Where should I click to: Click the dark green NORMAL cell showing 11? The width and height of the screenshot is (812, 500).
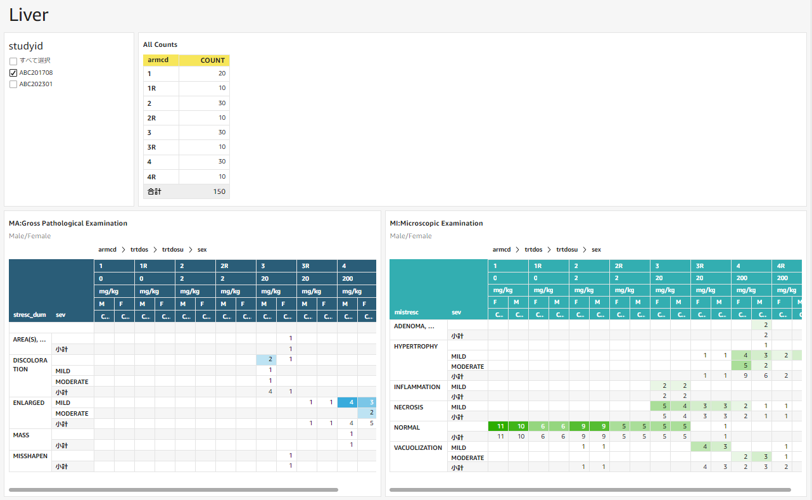499,426
